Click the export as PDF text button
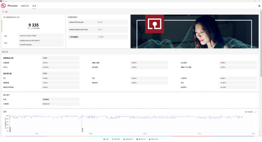Viewport: 262px width, 142px height. coord(142,139)
